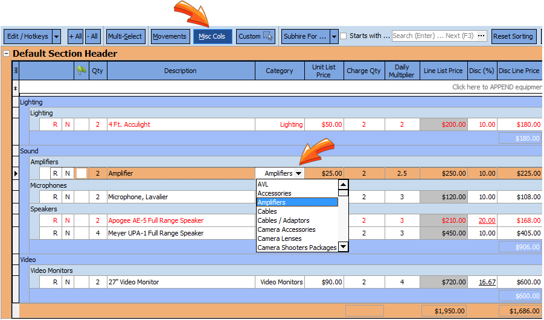Choose Camera Lenses in the category list
Screen dimensions: 544x320
pyautogui.click(x=280, y=238)
